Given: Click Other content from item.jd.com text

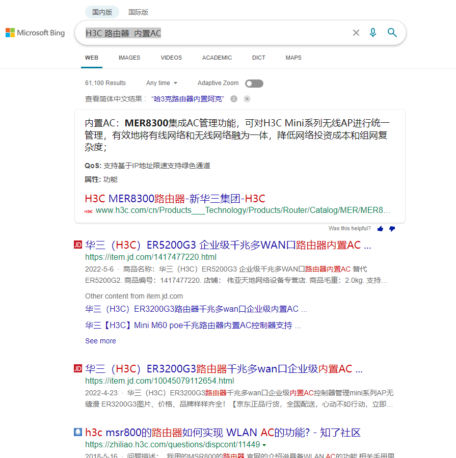Looking at the screenshot, I should [134, 296].
